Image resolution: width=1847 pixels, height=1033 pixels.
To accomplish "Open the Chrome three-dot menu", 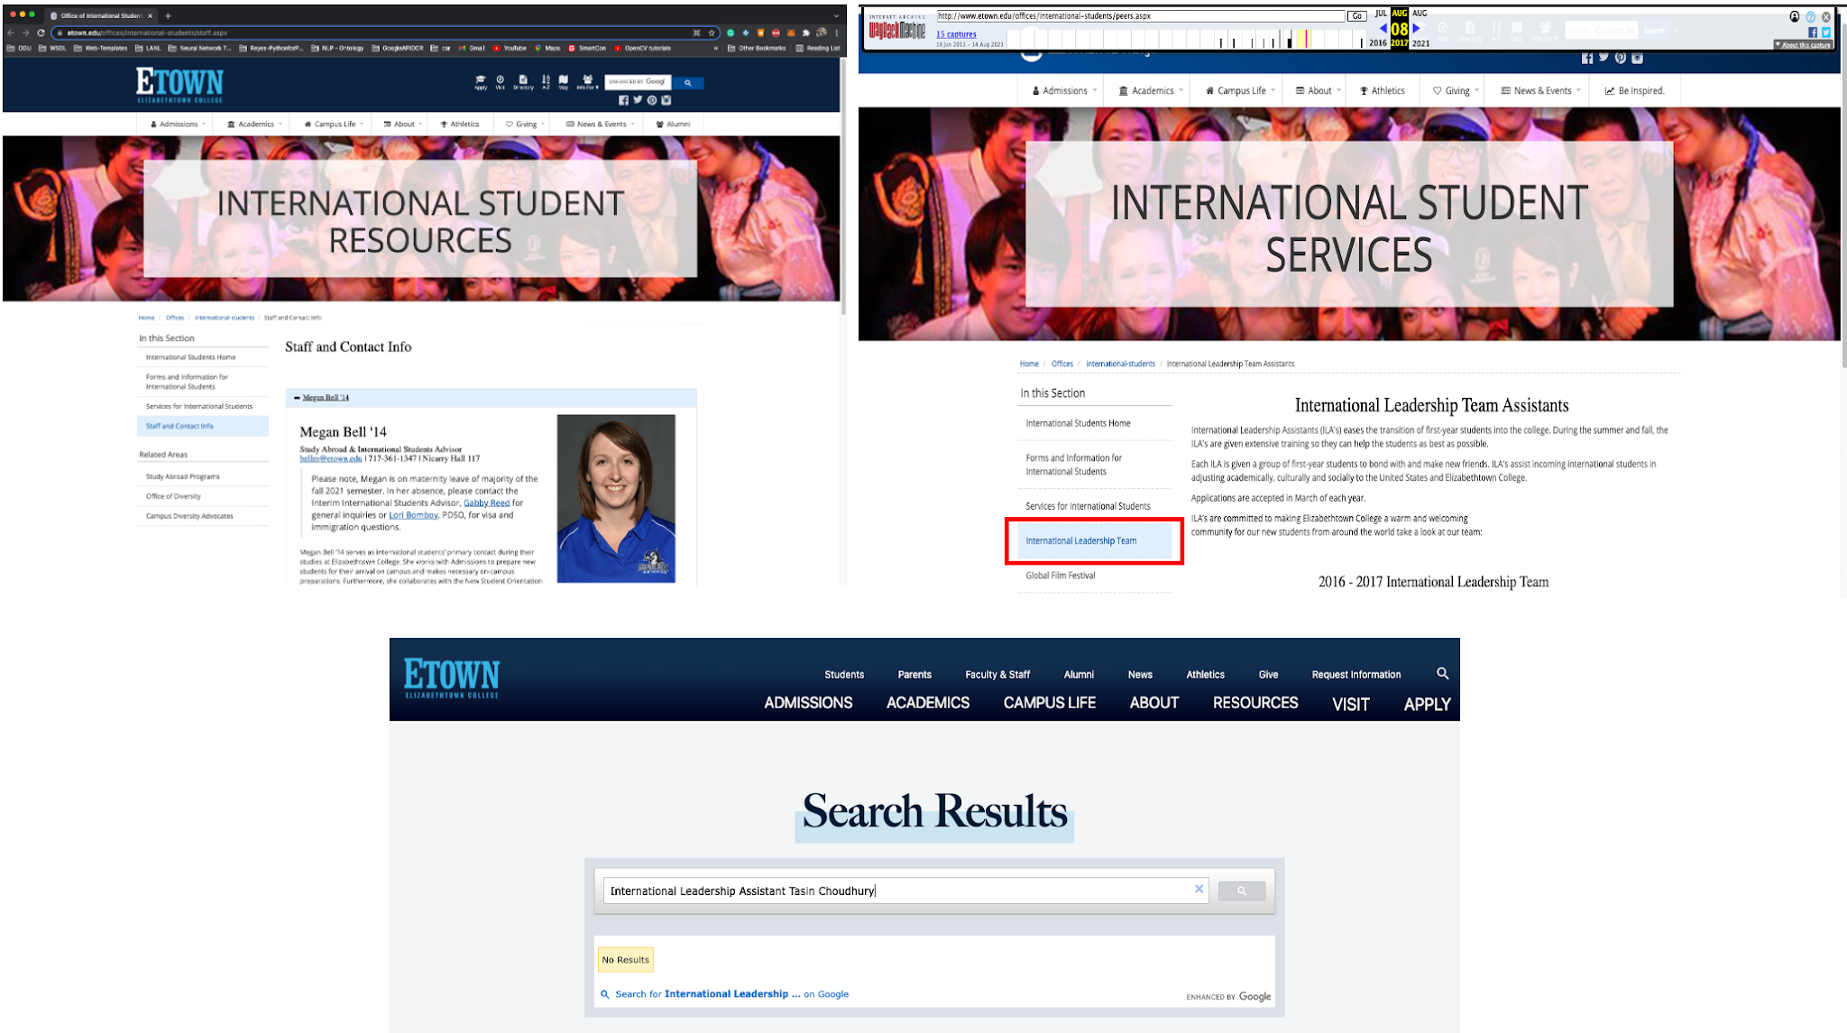I will click(x=837, y=32).
